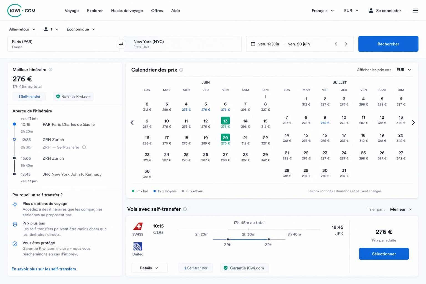Open the Explorer menu

[x=95, y=11]
